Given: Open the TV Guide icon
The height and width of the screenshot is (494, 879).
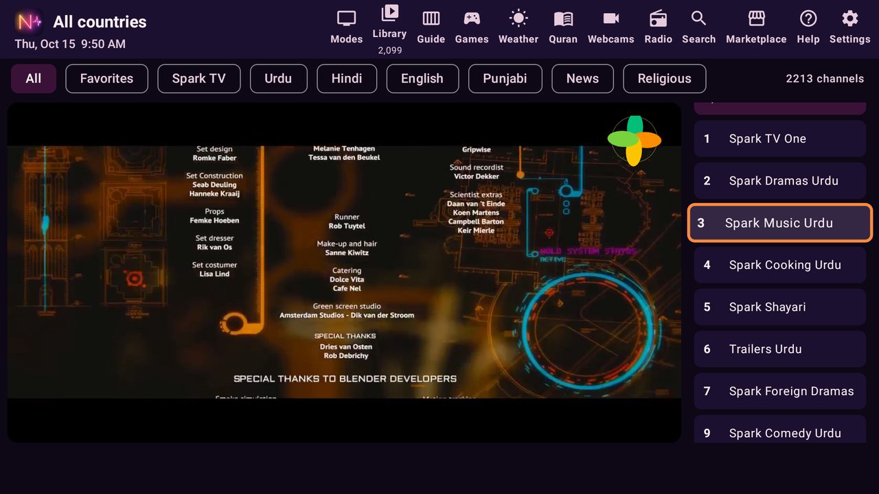Looking at the screenshot, I should point(431,19).
